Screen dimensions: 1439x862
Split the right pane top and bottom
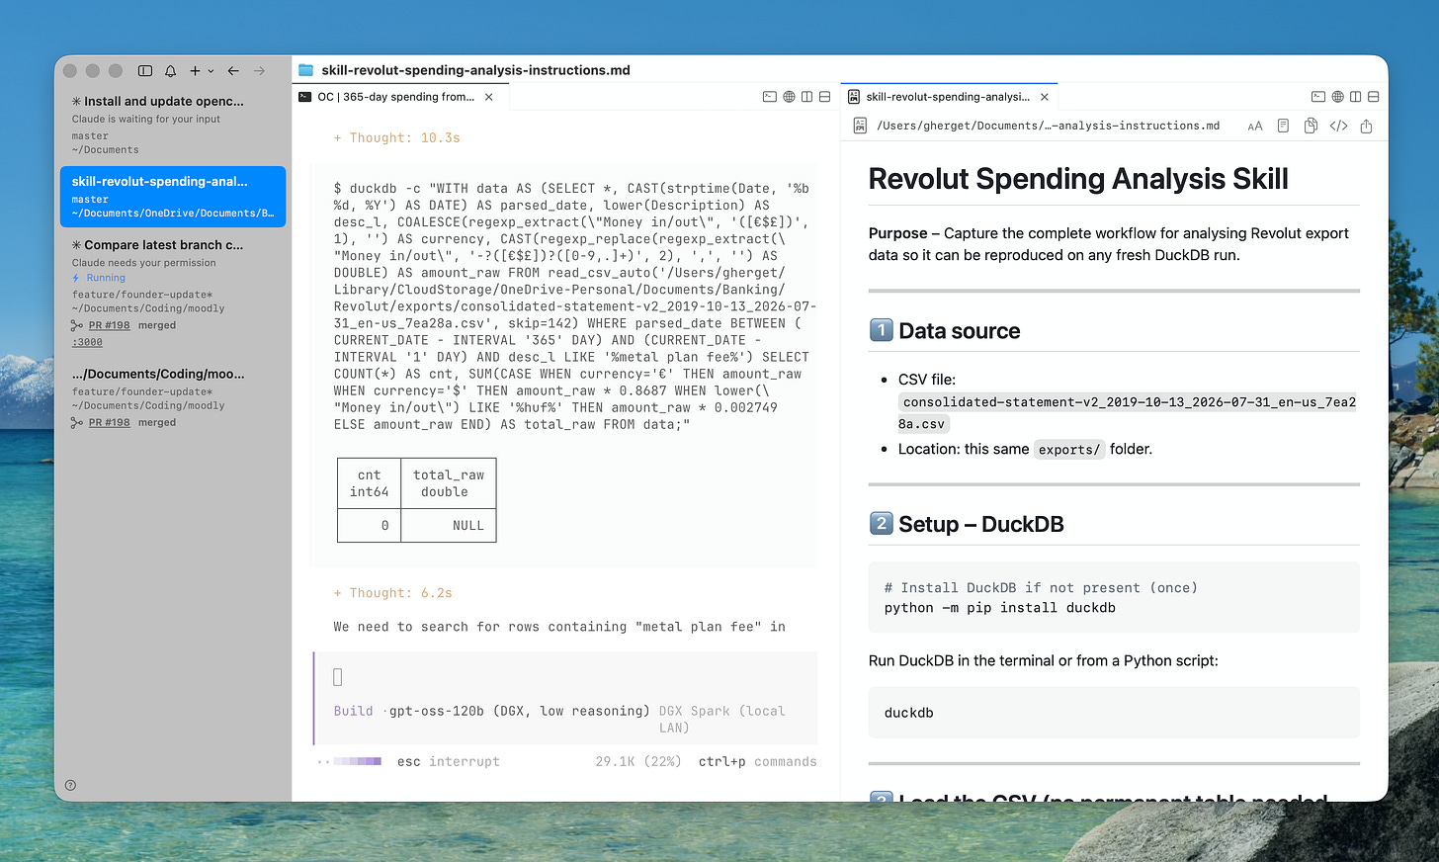point(1373,97)
